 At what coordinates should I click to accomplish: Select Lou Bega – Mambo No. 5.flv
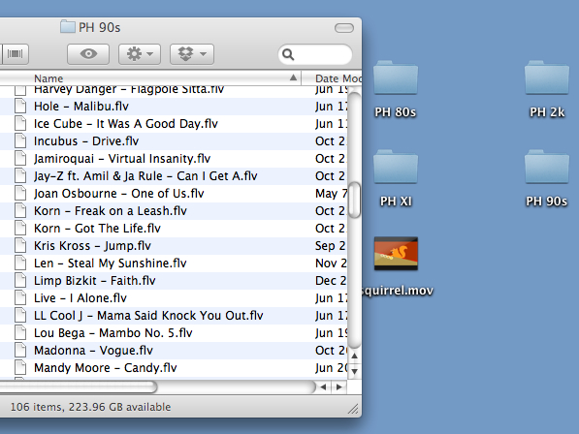coord(174,333)
